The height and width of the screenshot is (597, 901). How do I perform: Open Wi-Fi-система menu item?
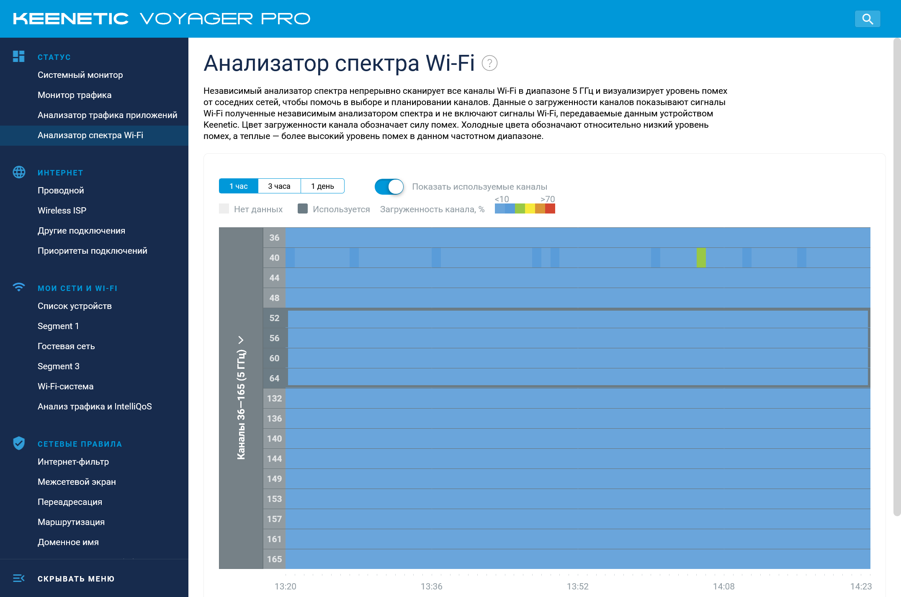[x=65, y=386]
